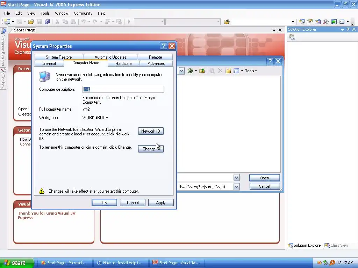Expand the New Project icon dropdown arrow
Screen dimensions: 358x268
pyautogui.click(x=13, y=22)
